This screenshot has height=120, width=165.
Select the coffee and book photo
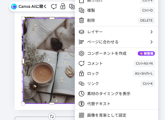tap(49, 61)
